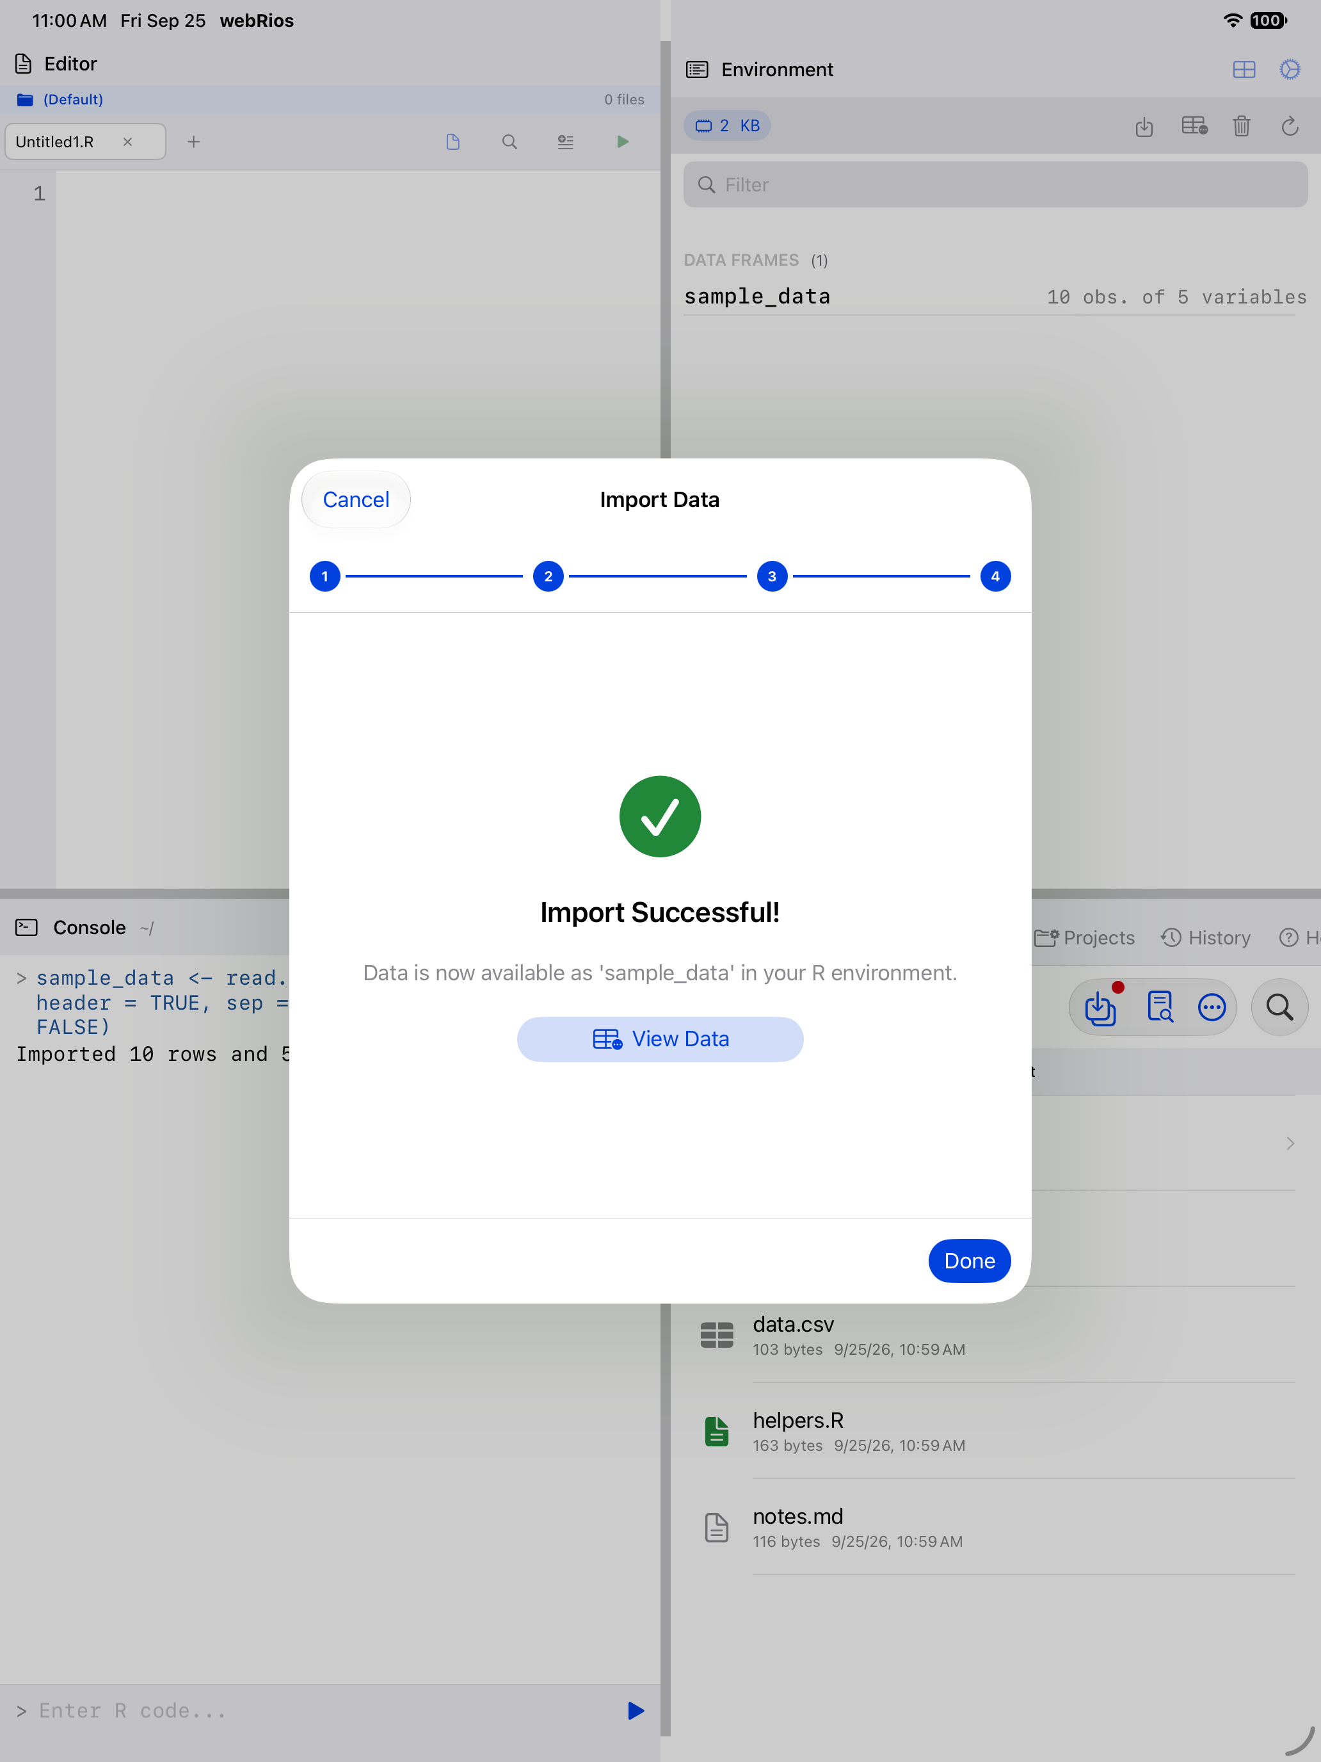Open Environment settings gear icon
This screenshot has height=1762, width=1321.
tap(1290, 69)
